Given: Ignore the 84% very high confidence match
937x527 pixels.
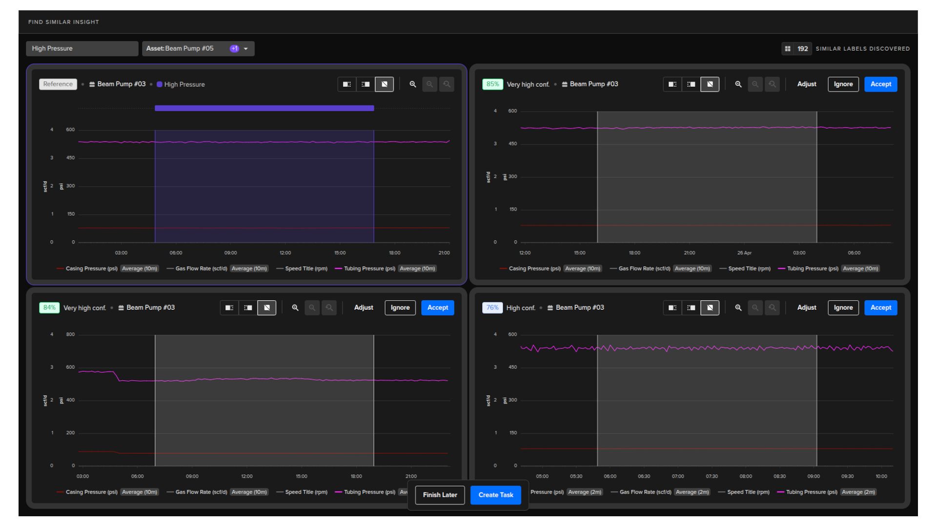Looking at the screenshot, I should [400, 308].
